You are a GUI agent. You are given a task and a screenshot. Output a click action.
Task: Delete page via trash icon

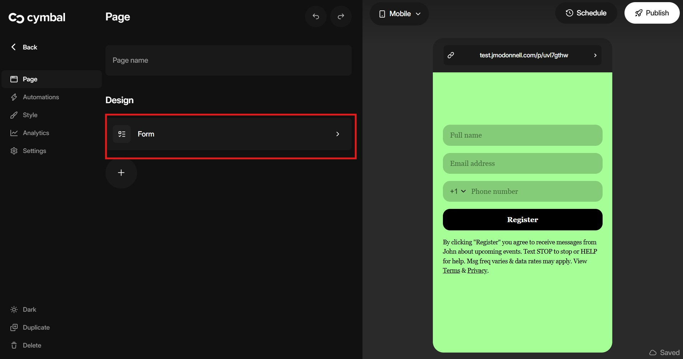click(14, 345)
